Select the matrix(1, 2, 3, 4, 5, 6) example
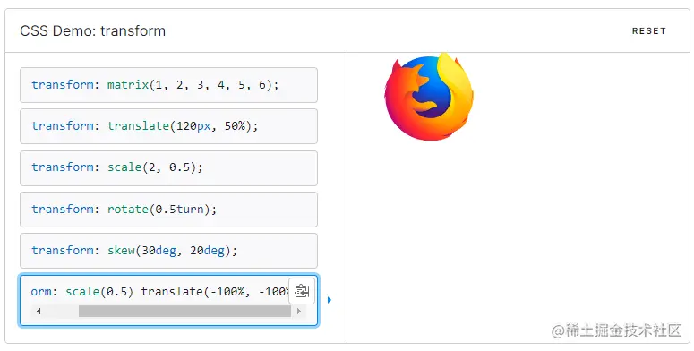This screenshot has width=694, height=351. point(168,85)
